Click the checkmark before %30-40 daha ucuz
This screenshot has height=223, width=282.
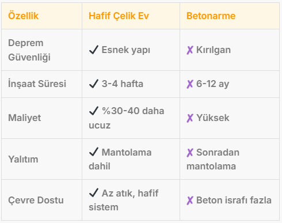pyautogui.click(x=94, y=111)
